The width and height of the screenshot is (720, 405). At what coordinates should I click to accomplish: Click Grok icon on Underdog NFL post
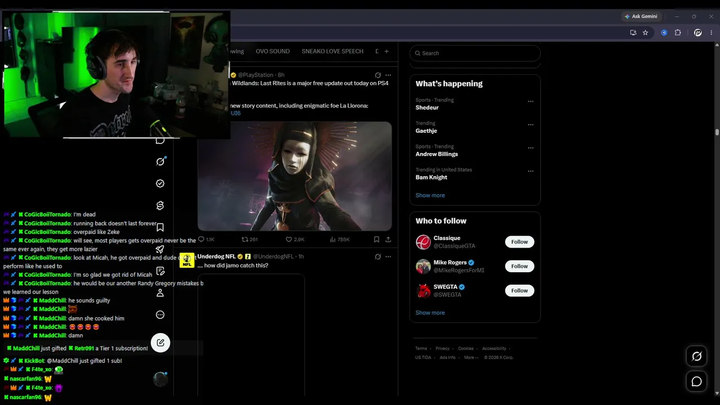[x=378, y=256]
